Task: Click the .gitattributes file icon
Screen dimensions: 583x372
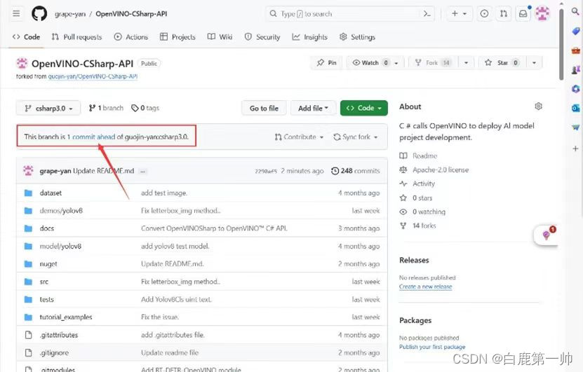Action: [x=28, y=335]
